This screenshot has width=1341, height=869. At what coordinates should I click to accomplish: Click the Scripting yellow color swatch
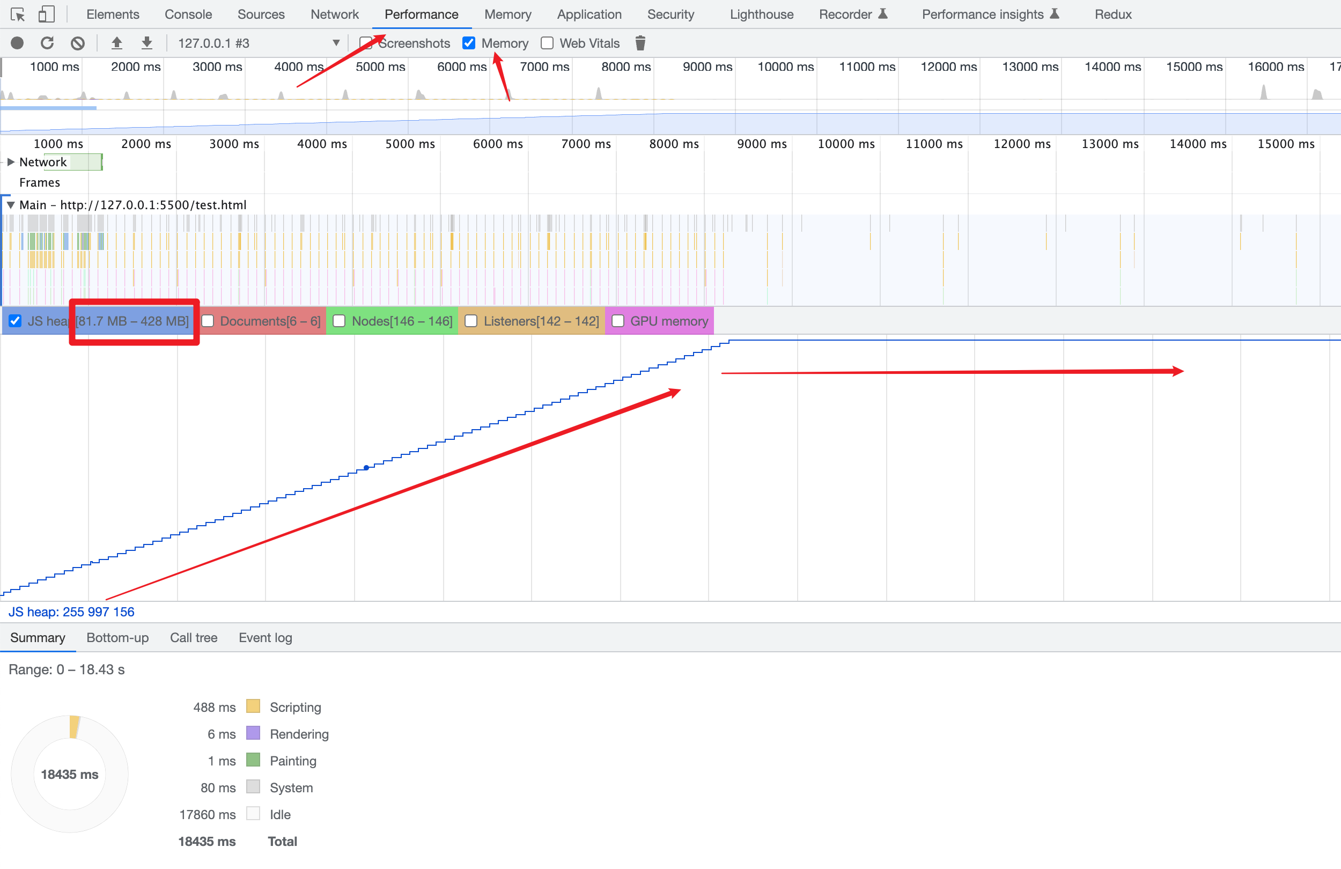coord(253,706)
